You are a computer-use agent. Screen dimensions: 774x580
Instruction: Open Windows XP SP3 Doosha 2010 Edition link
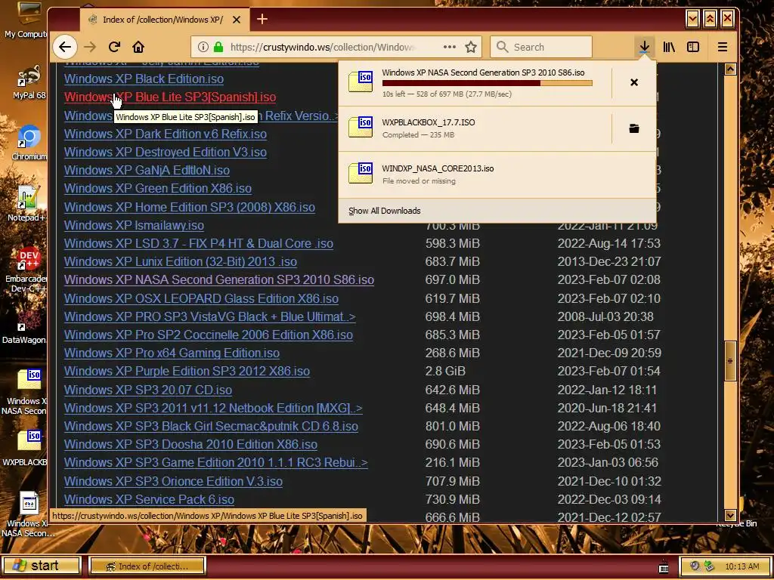tap(190, 444)
